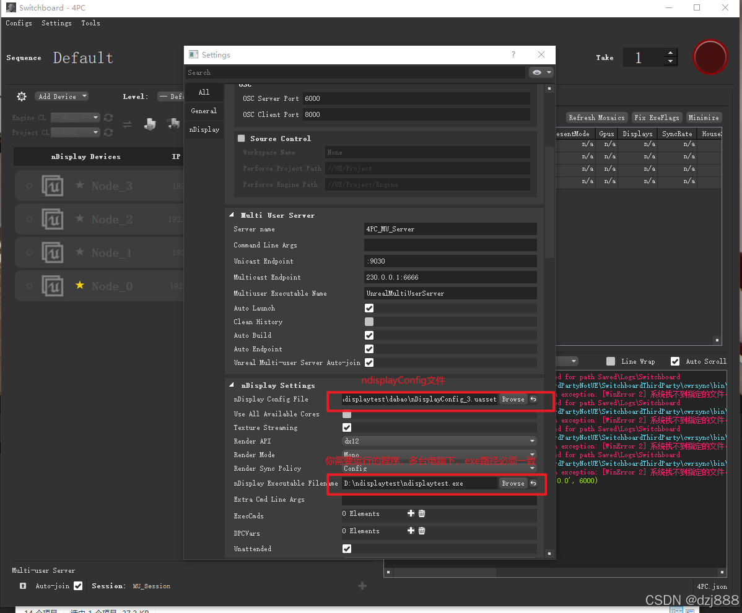
Task: Add an element to DPCVars
Action: coord(411,531)
